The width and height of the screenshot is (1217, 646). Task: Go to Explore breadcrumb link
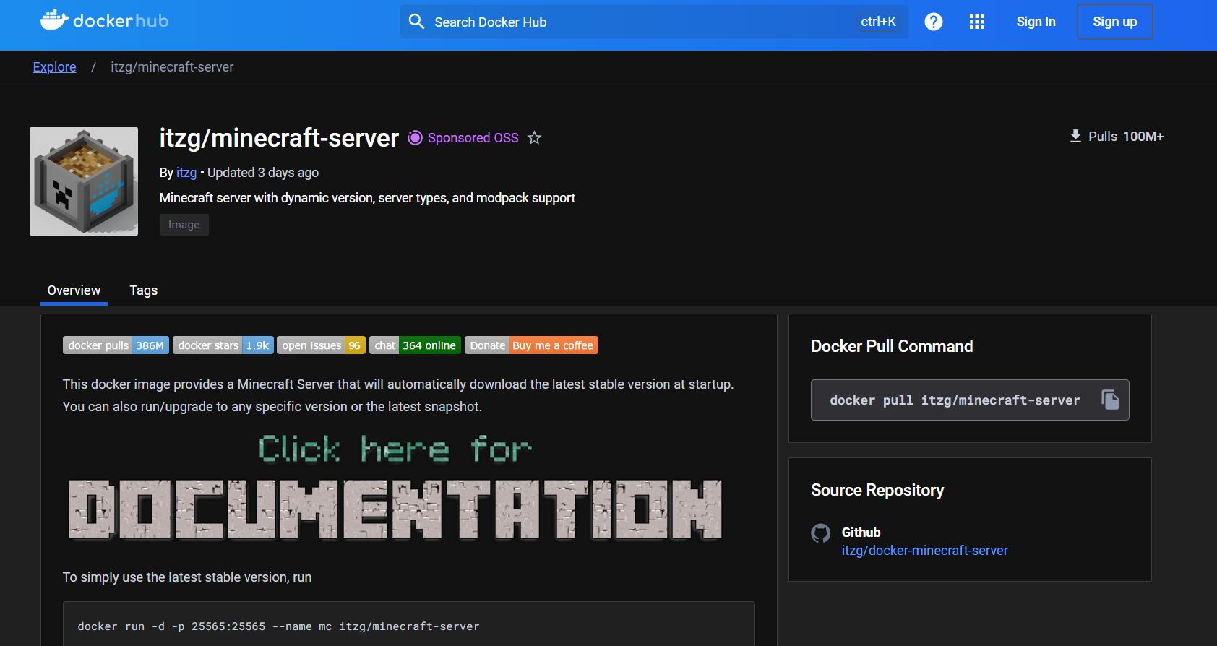pos(54,67)
